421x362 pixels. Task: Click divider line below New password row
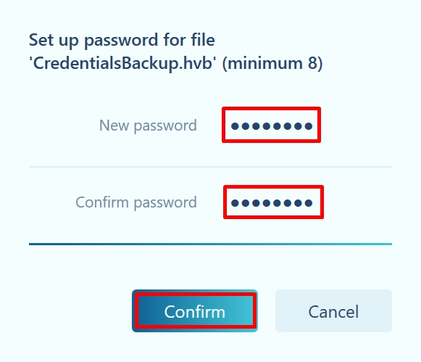[x=210, y=167]
